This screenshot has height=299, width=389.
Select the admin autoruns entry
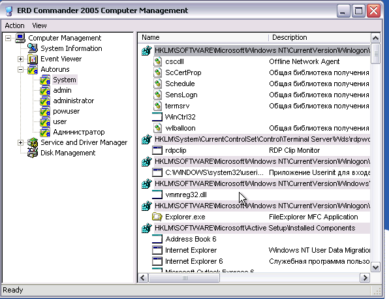(62, 90)
